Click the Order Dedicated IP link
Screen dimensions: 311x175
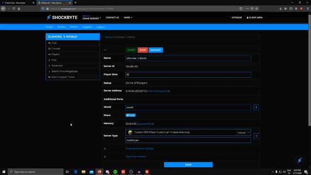pos(158,91)
